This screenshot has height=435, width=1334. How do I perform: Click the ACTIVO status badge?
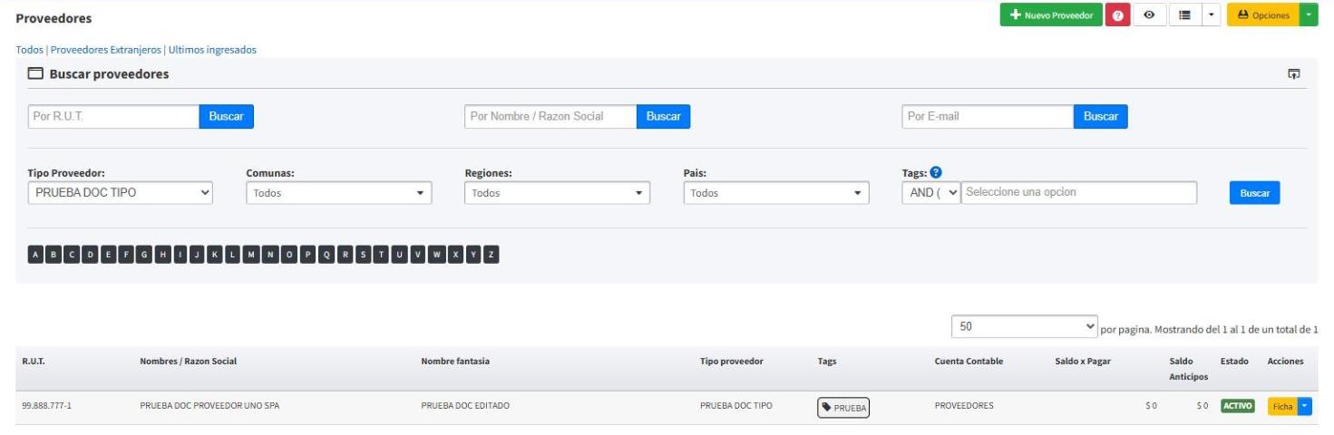[1237, 406]
